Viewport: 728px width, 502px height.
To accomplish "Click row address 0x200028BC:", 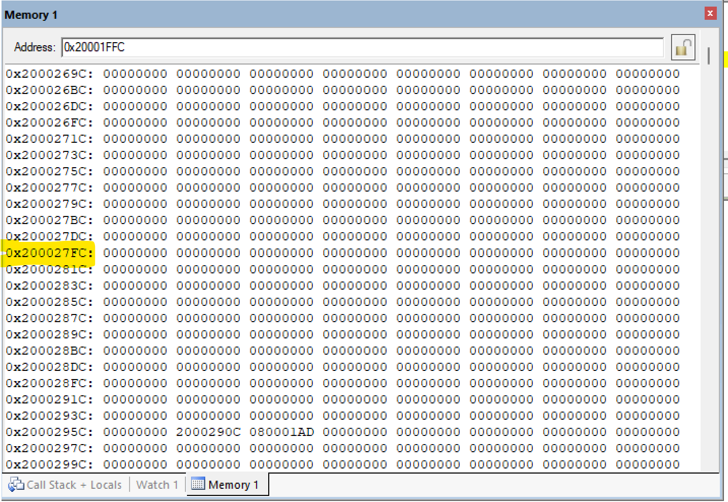I will point(50,351).
